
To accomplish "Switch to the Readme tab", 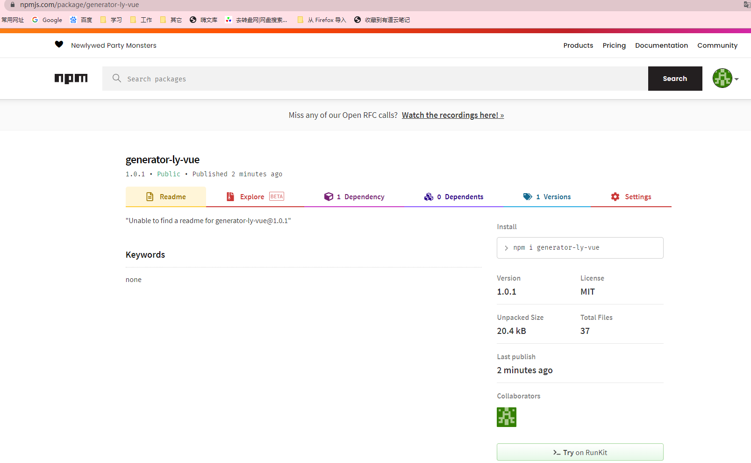I will [x=166, y=197].
